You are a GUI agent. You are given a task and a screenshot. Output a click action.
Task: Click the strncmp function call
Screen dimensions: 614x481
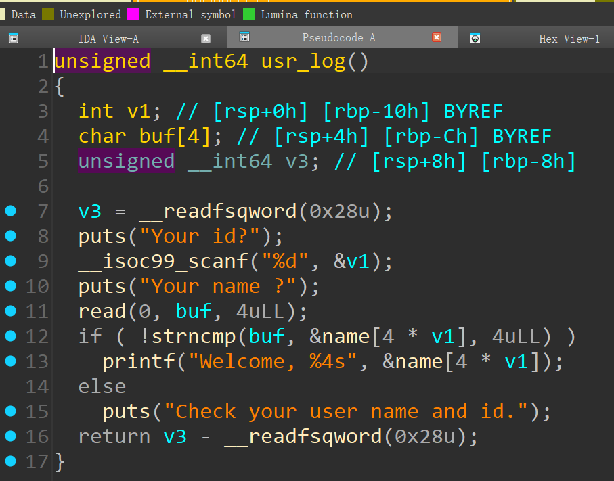194,337
